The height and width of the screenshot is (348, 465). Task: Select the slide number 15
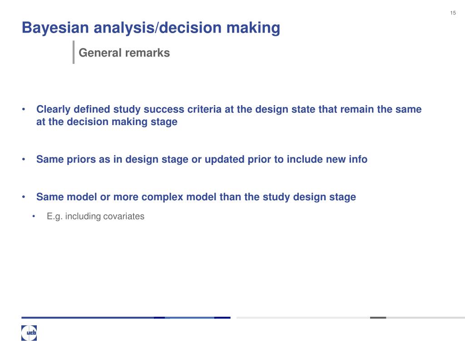[453, 13]
